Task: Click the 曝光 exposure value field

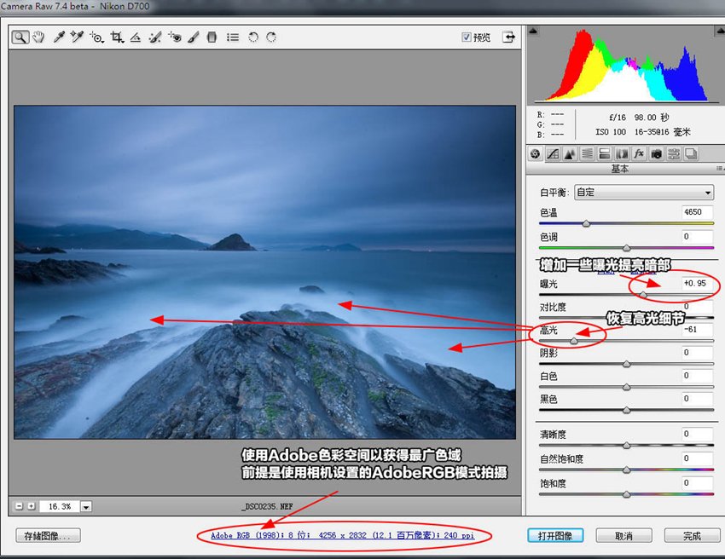Action: [697, 283]
